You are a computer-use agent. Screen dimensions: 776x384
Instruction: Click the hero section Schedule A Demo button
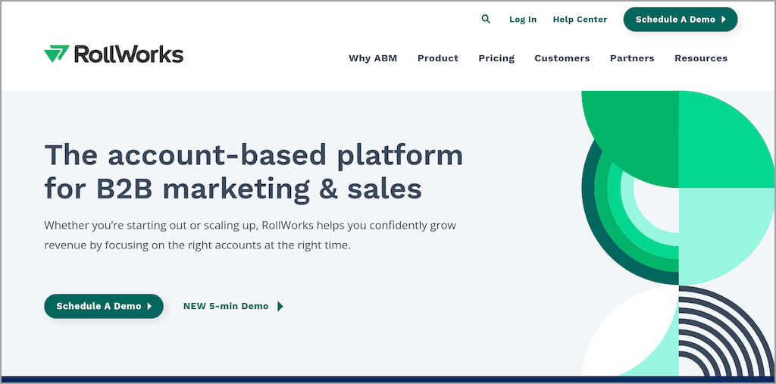tap(104, 306)
